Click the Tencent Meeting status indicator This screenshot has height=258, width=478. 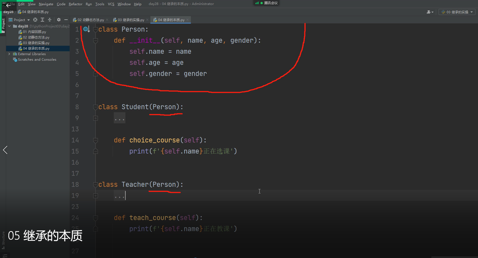267,3
